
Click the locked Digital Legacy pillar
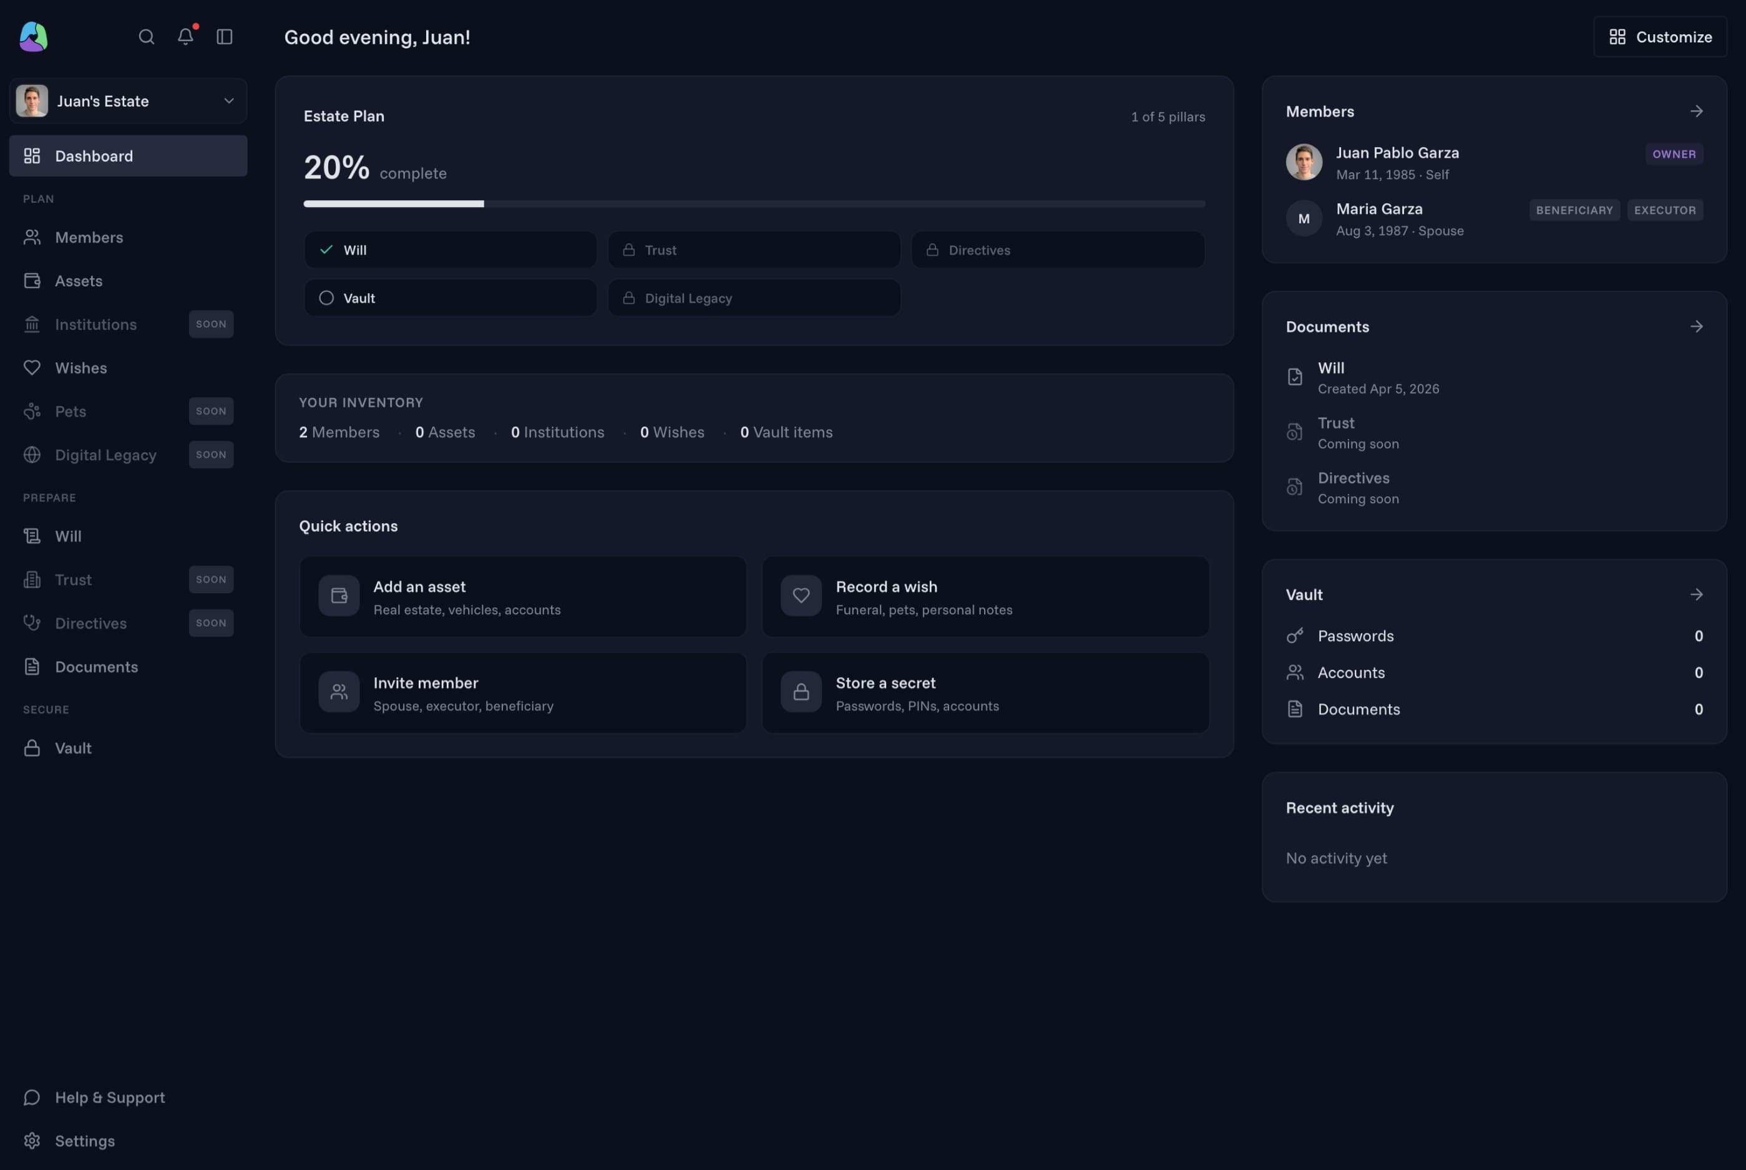tap(754, 297)
